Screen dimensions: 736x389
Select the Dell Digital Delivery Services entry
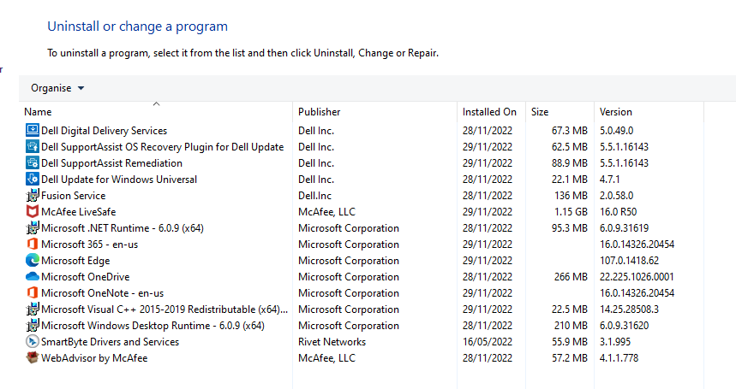coord(105,131)
